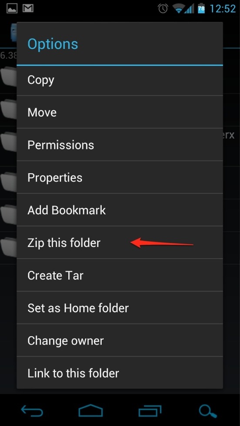Open the picture notification icon
This screenshot has height=426, width=240.
pyautogui.click(x=12, y=8)
